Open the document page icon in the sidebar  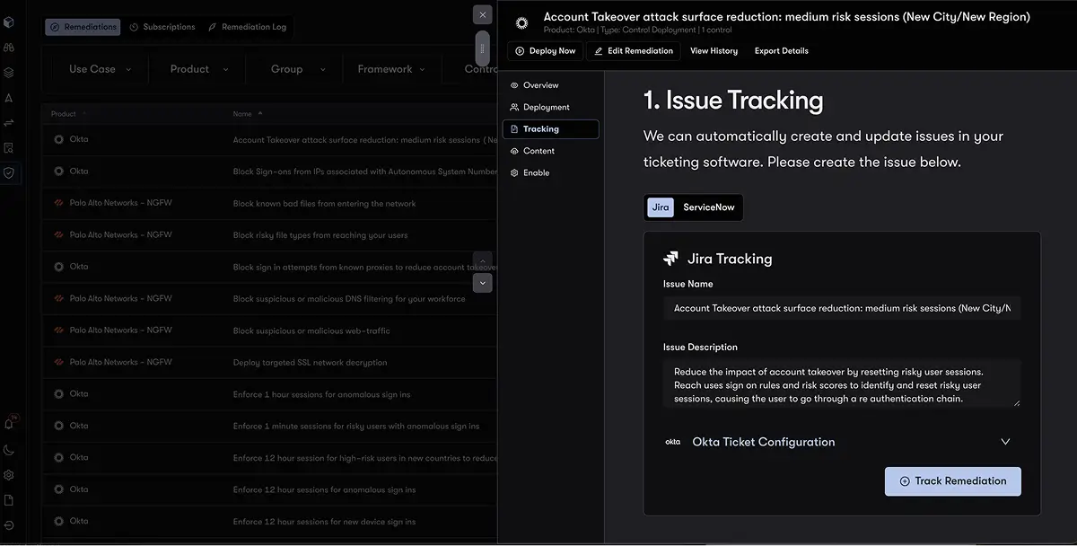(x=9, y=500)
